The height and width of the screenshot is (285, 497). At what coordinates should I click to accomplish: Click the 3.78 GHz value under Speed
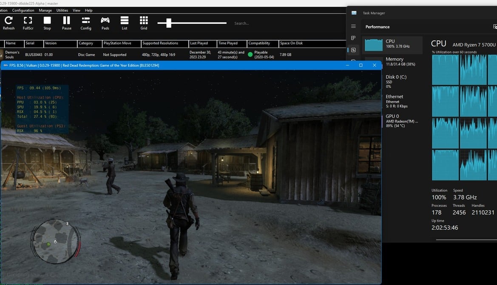(465, 197)
